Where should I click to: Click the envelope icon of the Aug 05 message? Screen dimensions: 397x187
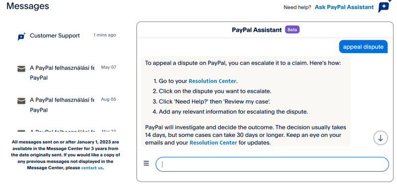coord(21,101)
